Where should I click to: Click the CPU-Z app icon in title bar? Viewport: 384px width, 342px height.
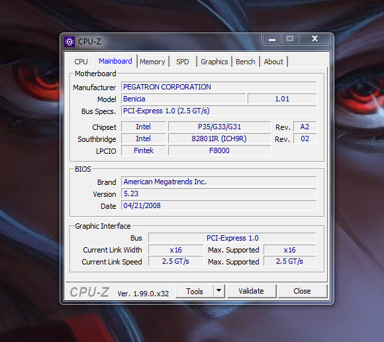(70, 42)
